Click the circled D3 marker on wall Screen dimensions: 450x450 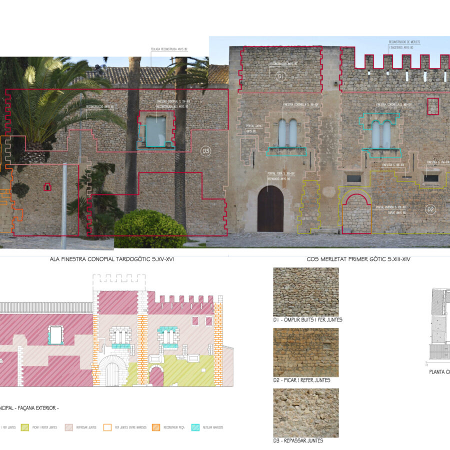[x=205, y=150]
